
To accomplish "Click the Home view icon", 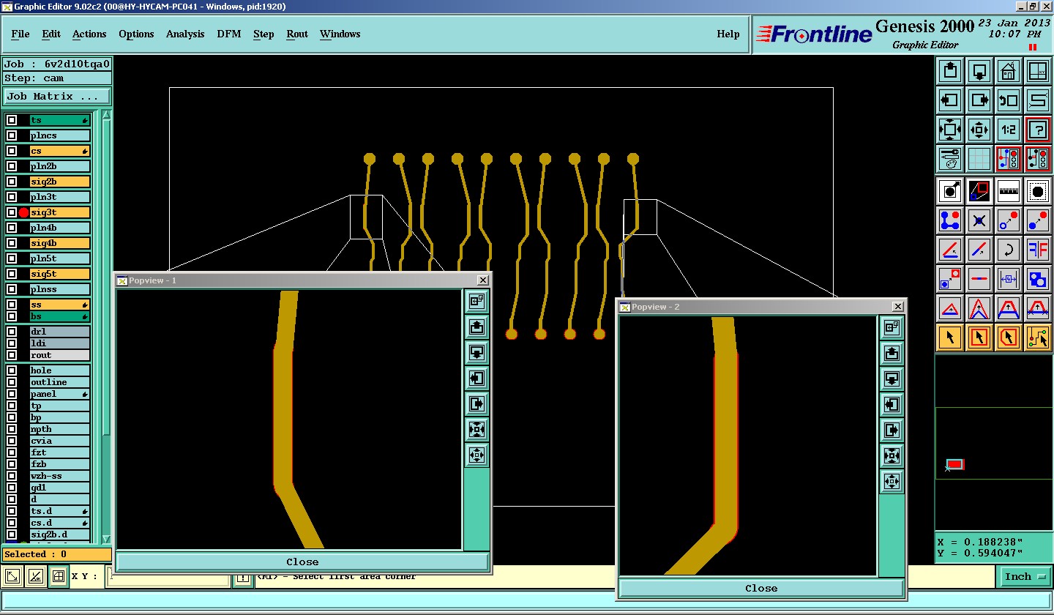I will [1009, 72].
